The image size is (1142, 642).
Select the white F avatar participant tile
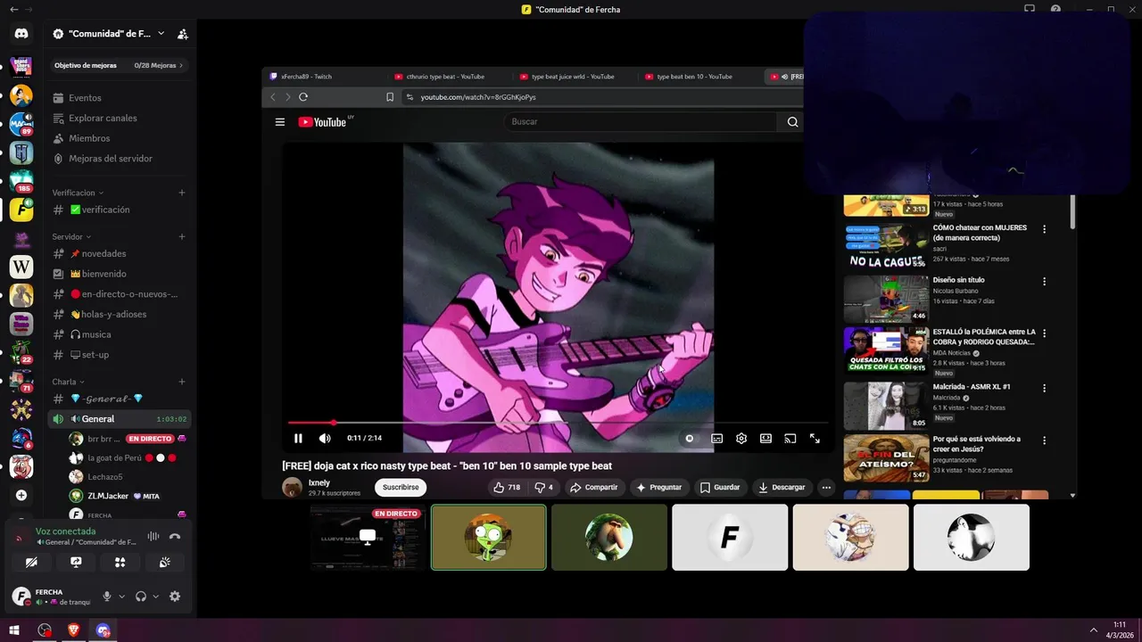(730, 537)
